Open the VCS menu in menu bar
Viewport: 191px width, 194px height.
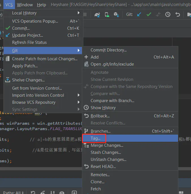[9, 5]
